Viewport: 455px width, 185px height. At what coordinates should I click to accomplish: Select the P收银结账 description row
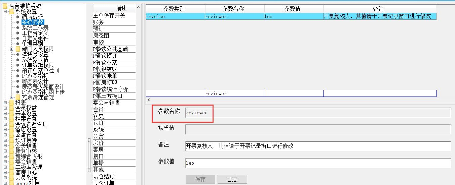point(114,69)
